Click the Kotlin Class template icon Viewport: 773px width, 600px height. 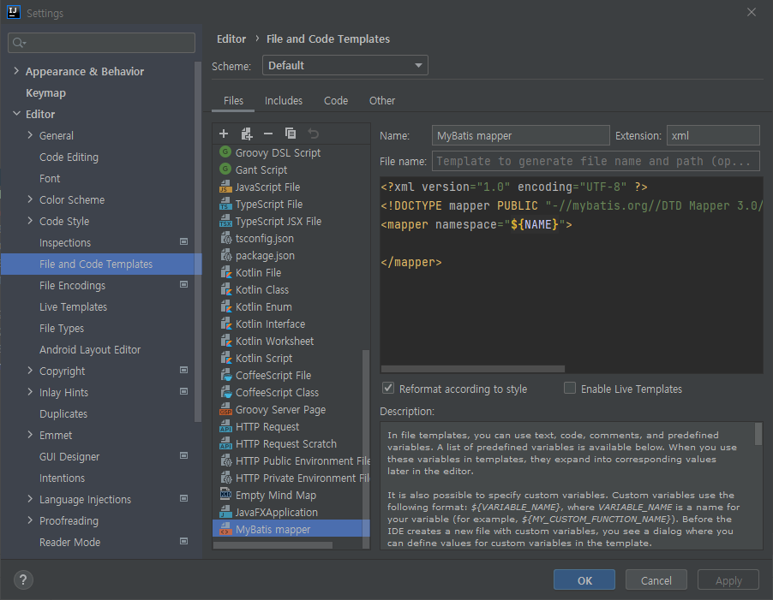225,289
